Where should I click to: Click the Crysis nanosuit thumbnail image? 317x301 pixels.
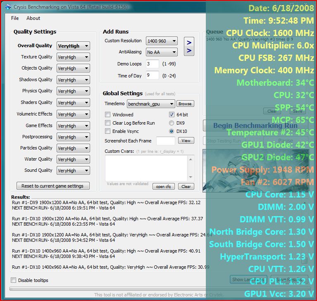coord(256,171)
